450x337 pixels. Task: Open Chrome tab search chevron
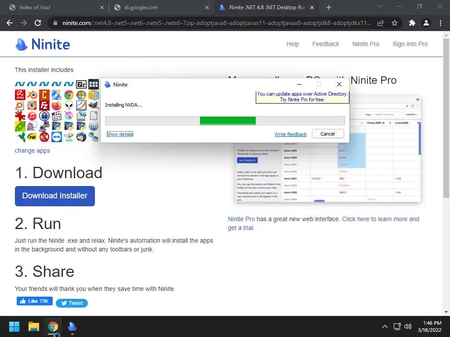point(379,6)
